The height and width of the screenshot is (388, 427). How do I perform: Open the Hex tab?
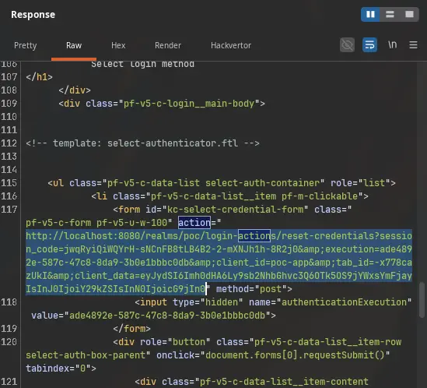(x=118, y=45)
